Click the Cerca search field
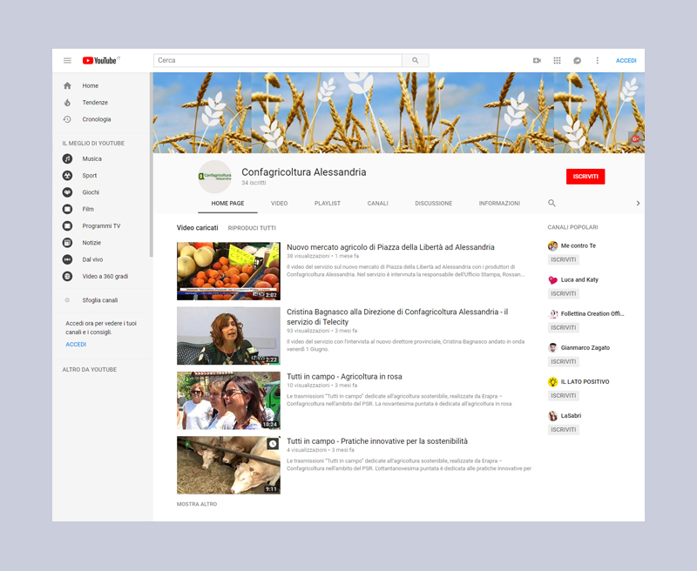 278,60
